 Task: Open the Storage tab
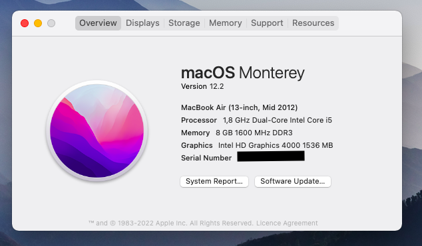tap(184, 23)
